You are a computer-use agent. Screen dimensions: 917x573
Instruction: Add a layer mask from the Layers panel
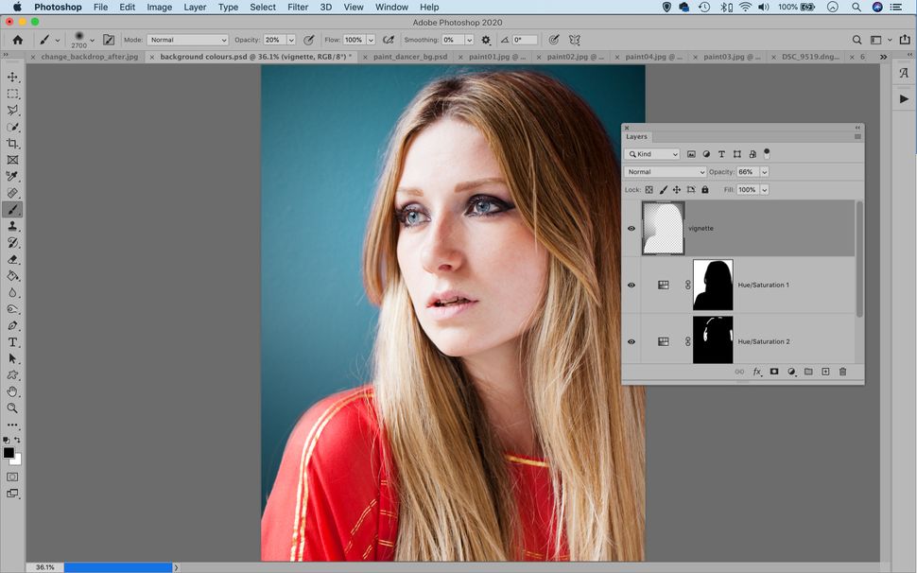point(774,372)
